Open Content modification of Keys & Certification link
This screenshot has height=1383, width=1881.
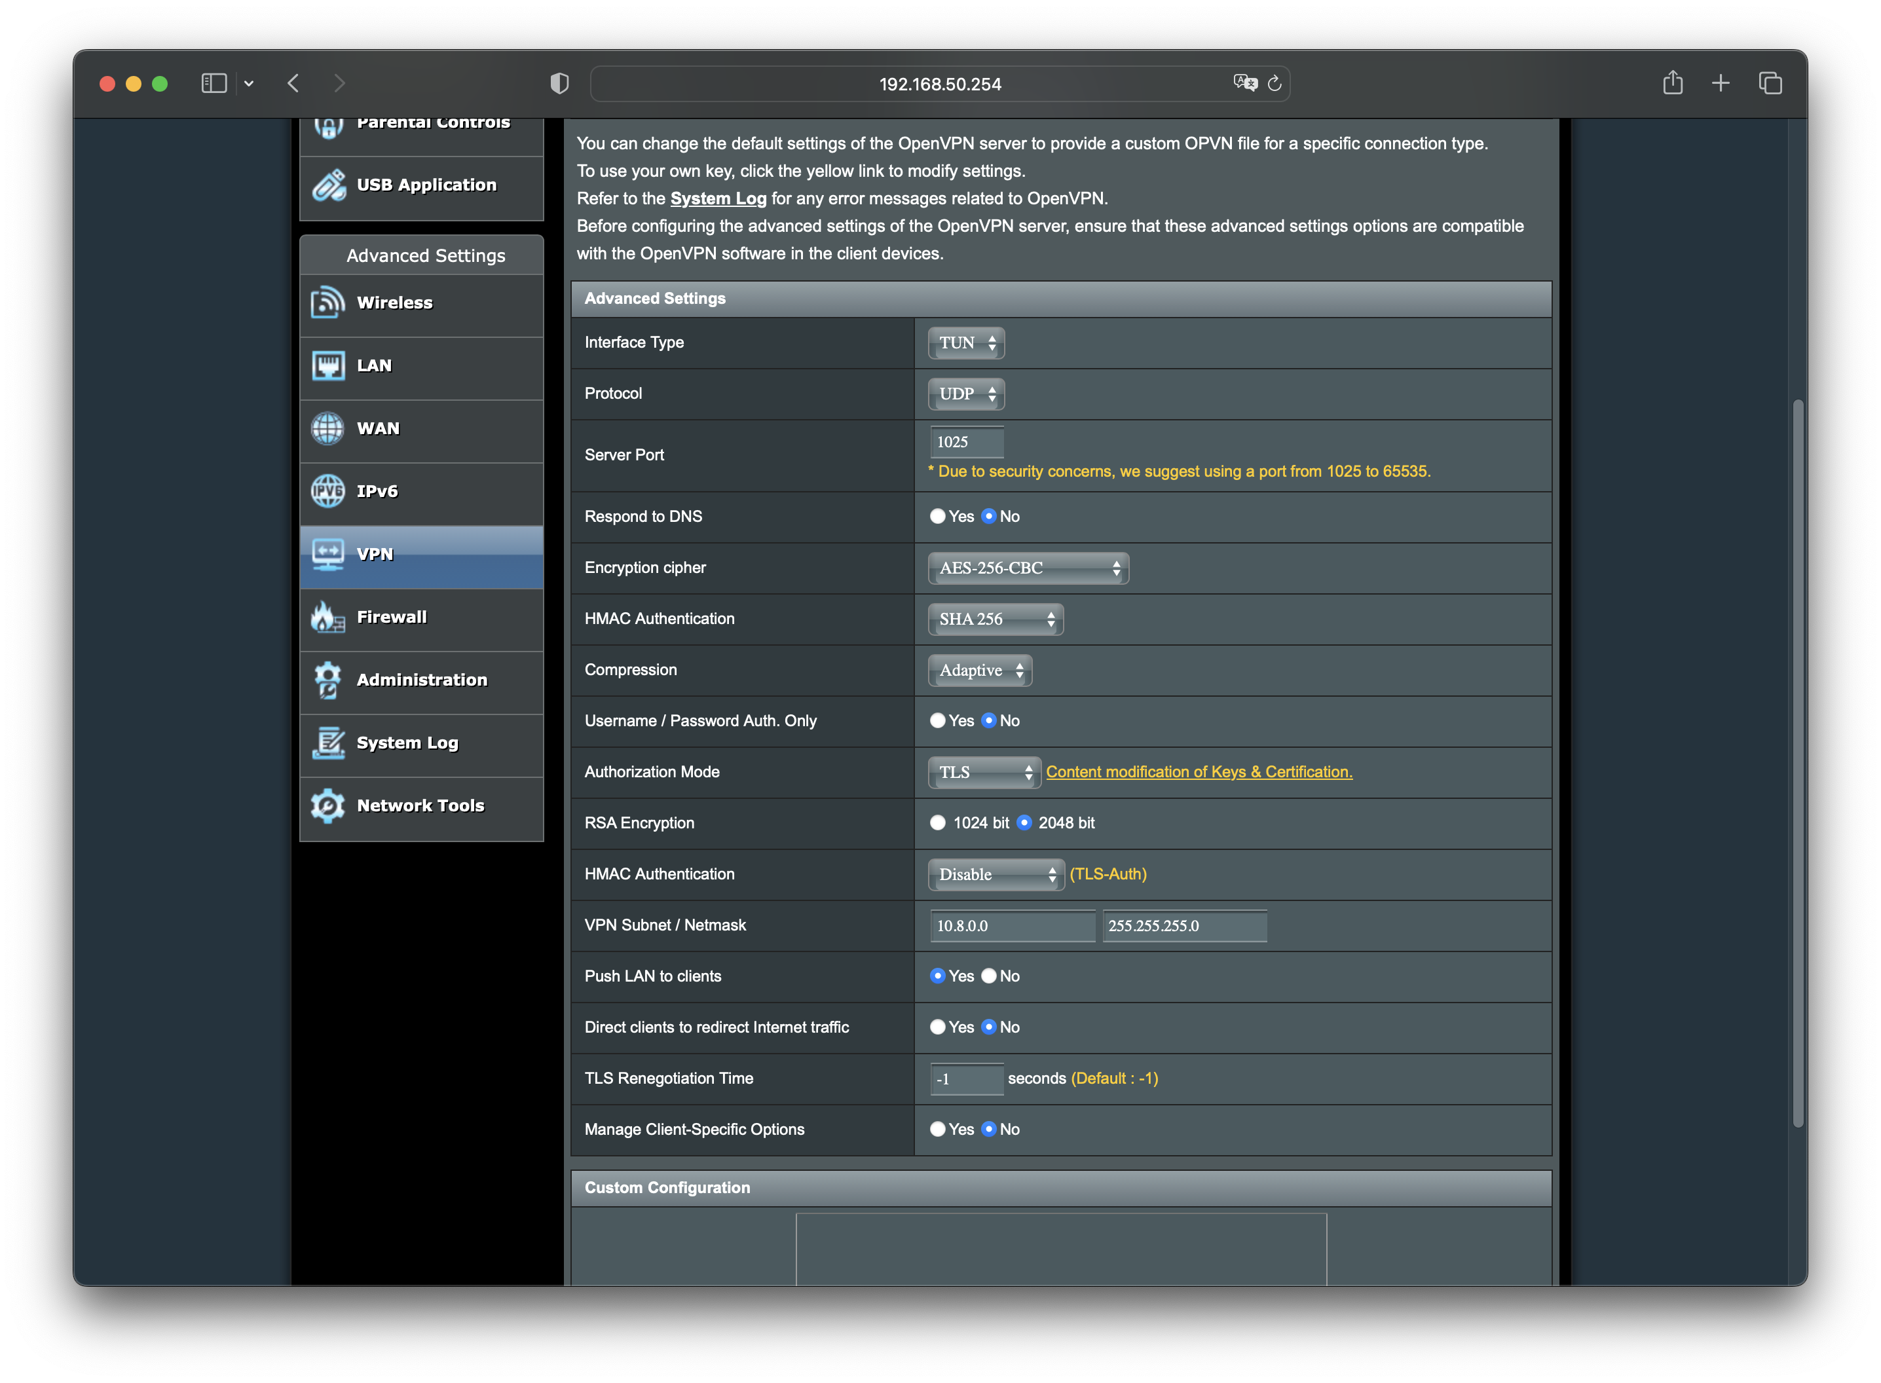coord(1199,772)
